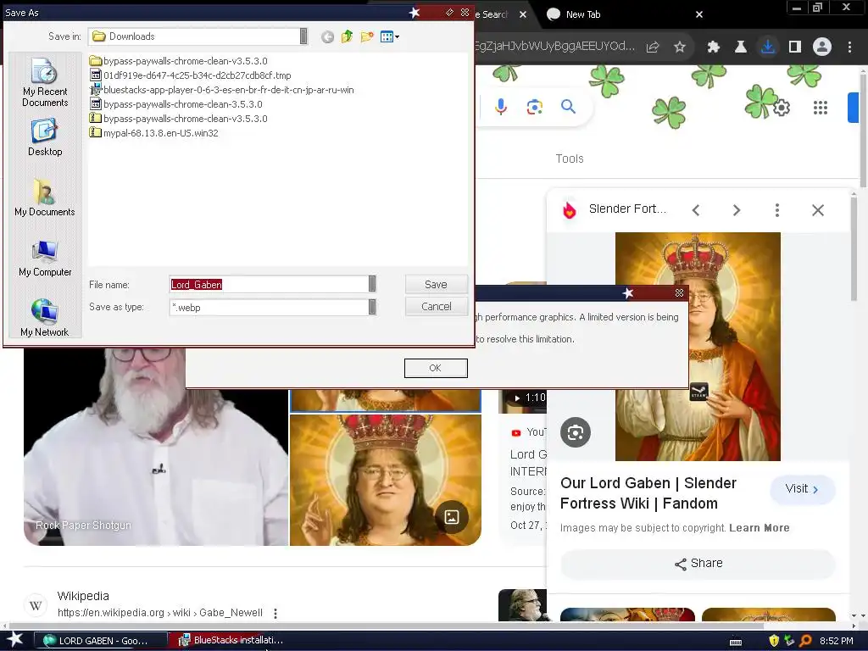This screenshot has width=868, height=651.
Task: Click the File name input field
Action: (269, 285)
